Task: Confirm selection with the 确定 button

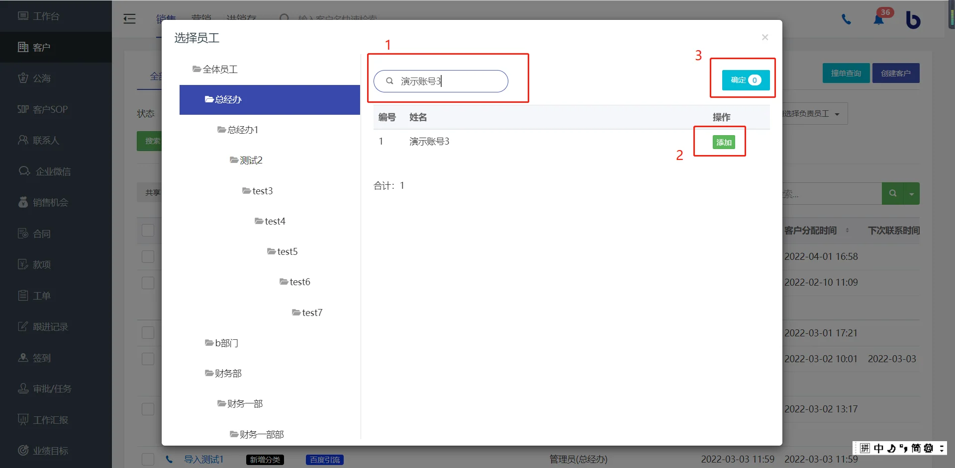Action: [746, 80]
